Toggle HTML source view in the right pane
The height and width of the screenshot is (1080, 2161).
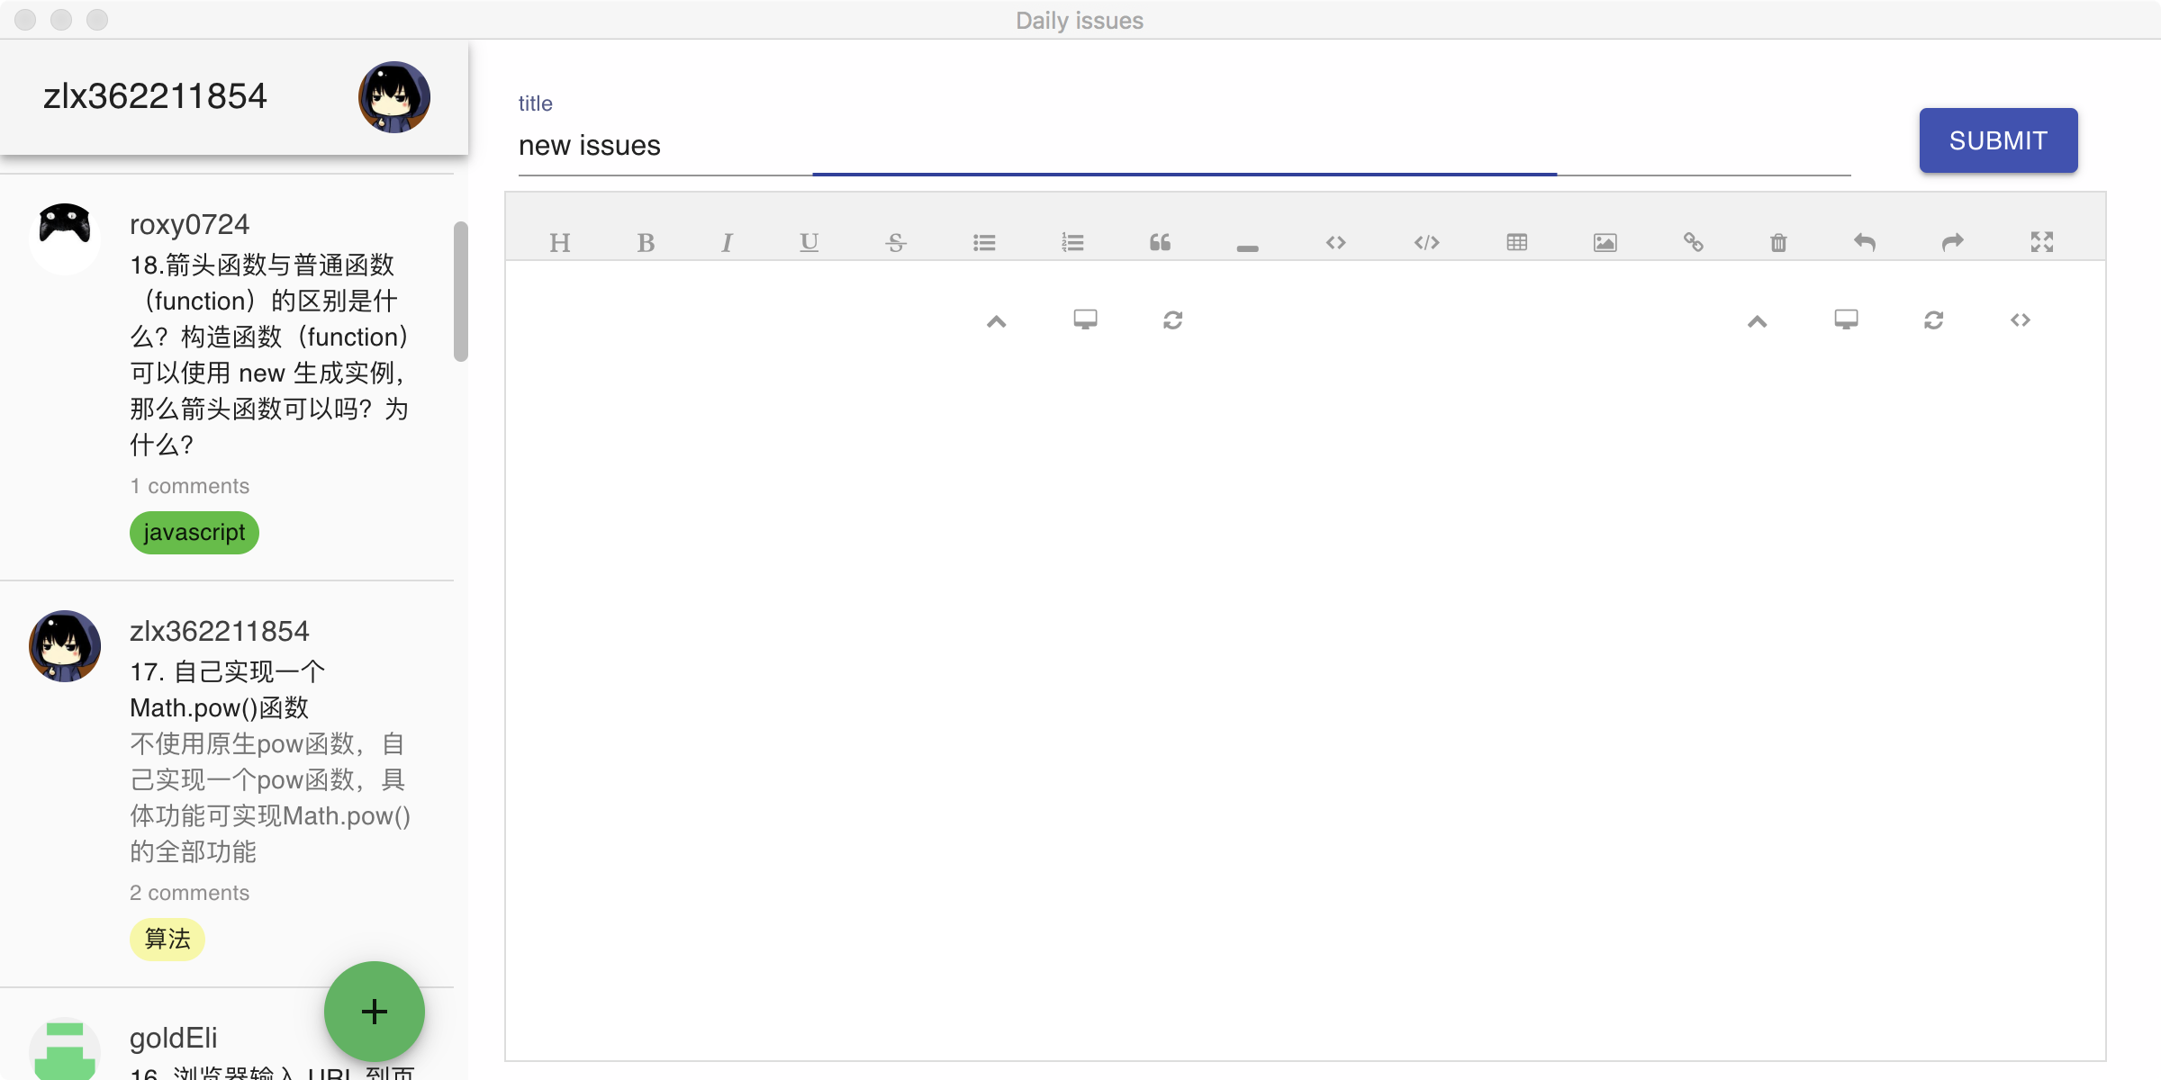click(2020, 319)
